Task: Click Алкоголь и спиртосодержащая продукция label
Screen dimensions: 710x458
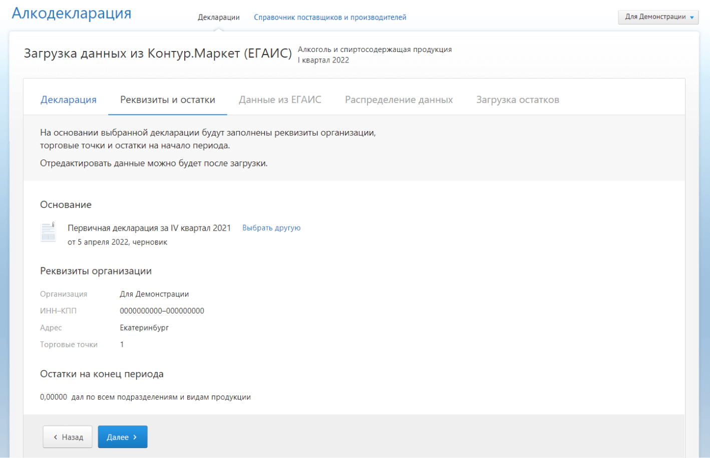Action: tap(375, 49)
